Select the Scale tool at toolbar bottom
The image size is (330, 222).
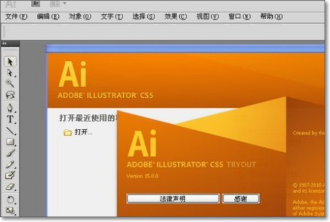pos(10,210)
